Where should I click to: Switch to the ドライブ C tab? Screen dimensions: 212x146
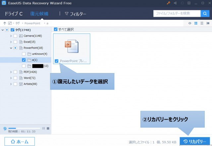point(14,14)
